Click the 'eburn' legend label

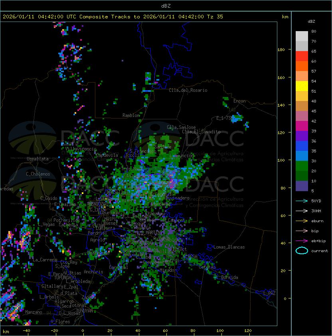point(317,221)
